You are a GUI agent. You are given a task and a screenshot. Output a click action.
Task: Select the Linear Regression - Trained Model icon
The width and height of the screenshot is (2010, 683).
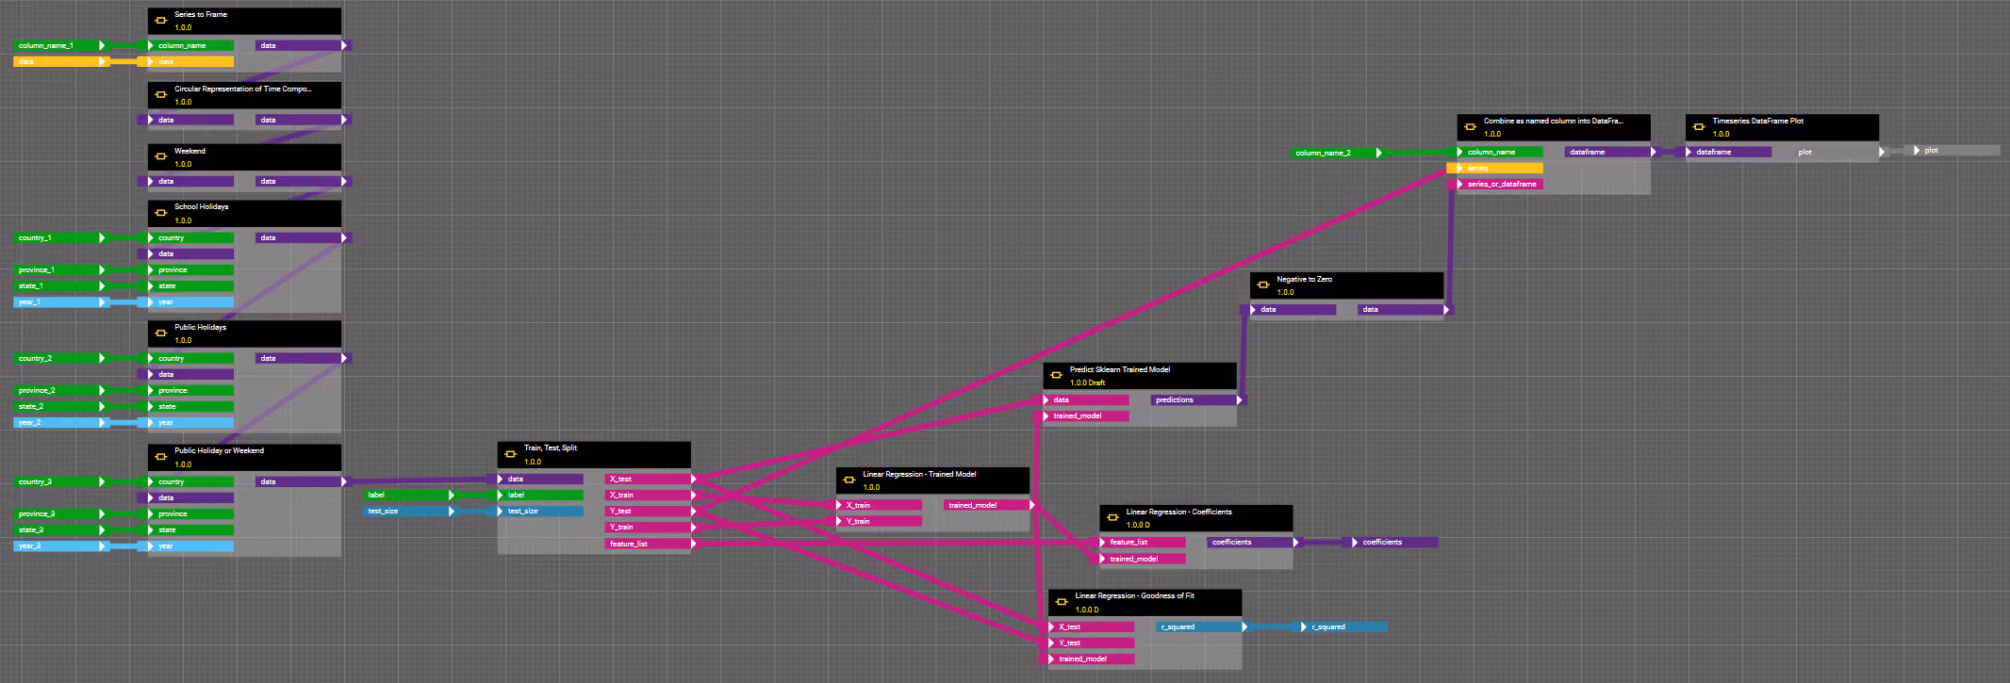tap(849, 480)
